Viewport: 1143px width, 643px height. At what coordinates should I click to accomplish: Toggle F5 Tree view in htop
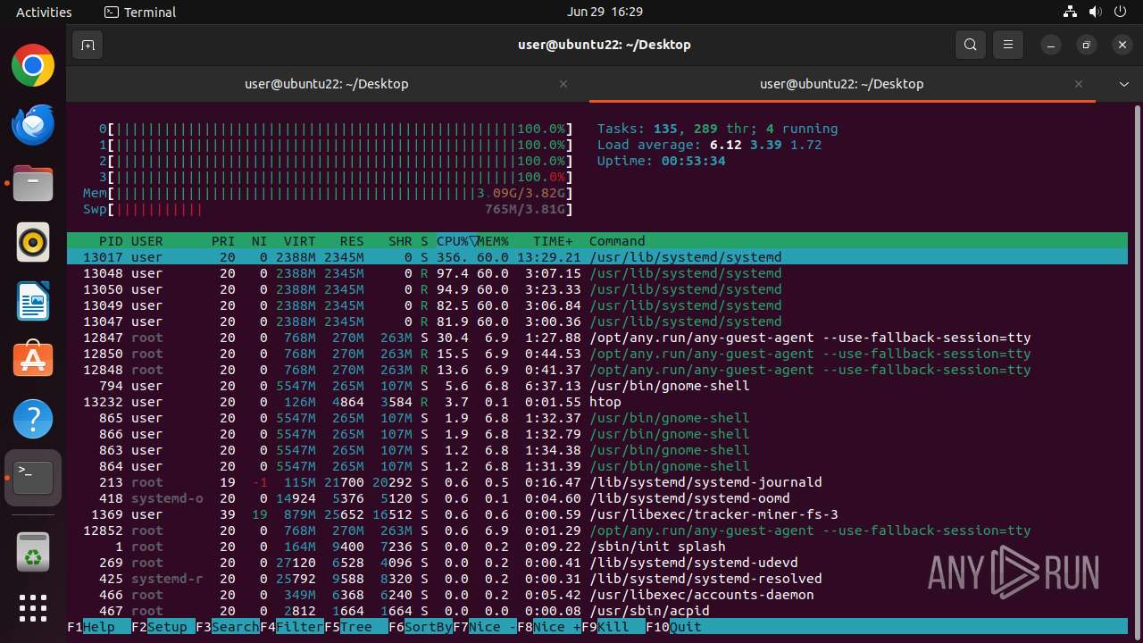pyautogui.click(x=356, y=627)
